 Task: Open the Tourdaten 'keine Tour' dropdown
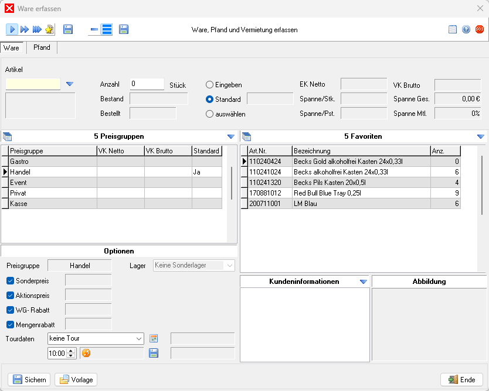pos(138,338)
